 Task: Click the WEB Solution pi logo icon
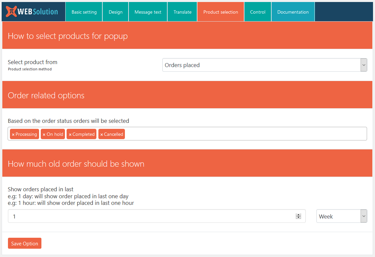tap(11, 12)
